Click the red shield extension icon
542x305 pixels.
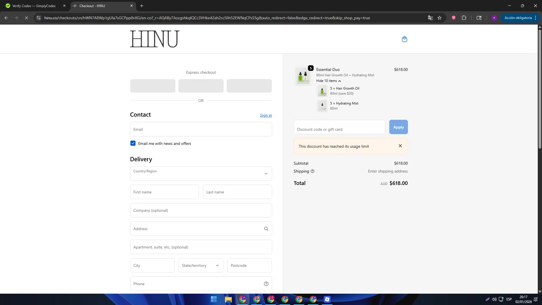click(x=453, y=18)
